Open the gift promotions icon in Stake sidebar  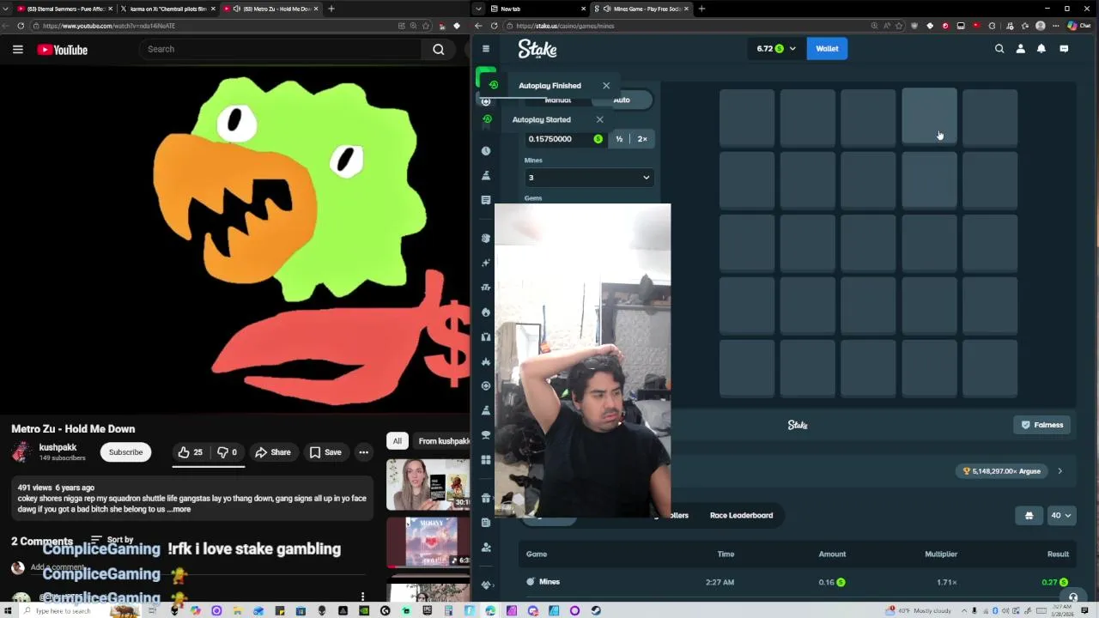(x=486, y=498)
